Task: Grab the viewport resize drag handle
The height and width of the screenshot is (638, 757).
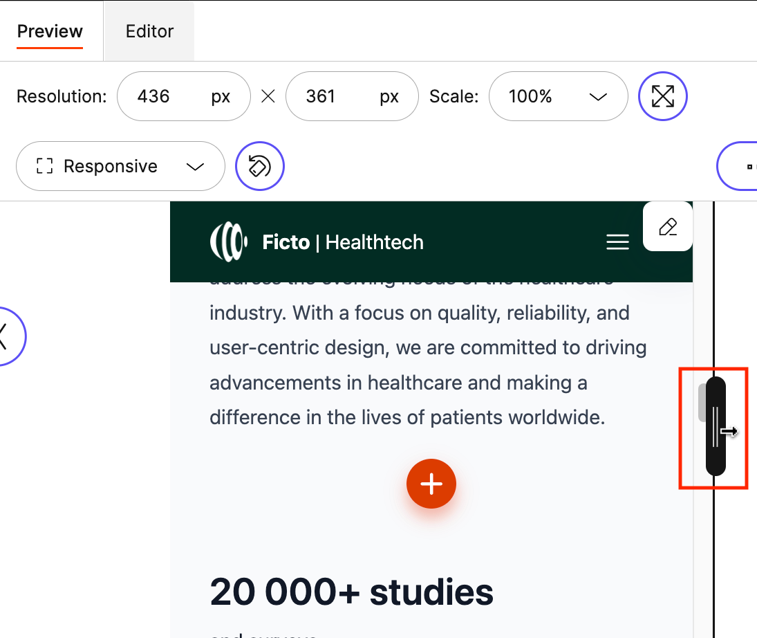Action: point(713,428)
